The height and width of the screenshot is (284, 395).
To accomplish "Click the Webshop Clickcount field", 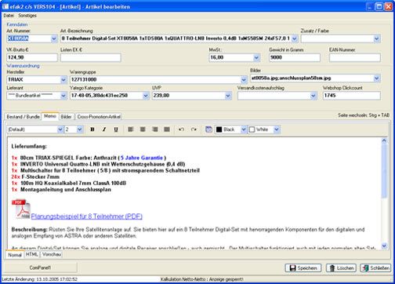I will 352,96.
